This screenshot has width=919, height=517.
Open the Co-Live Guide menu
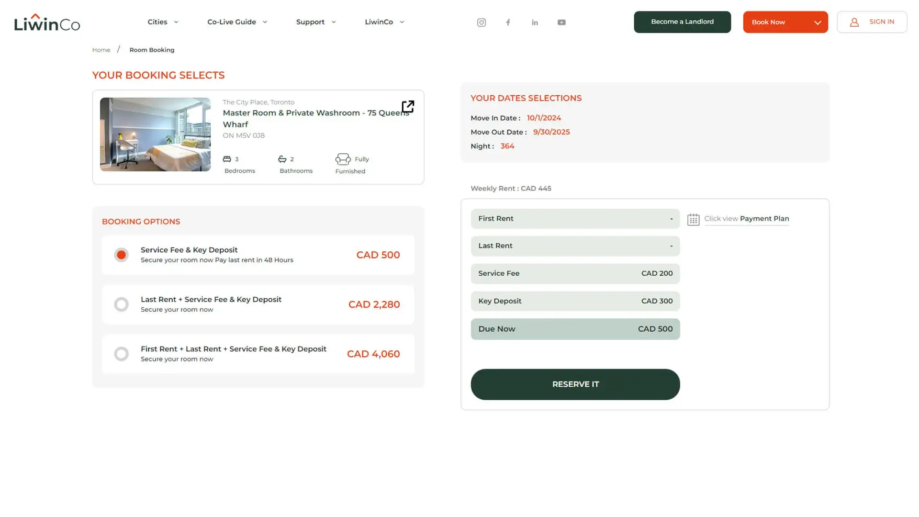[x=237, y=22]
